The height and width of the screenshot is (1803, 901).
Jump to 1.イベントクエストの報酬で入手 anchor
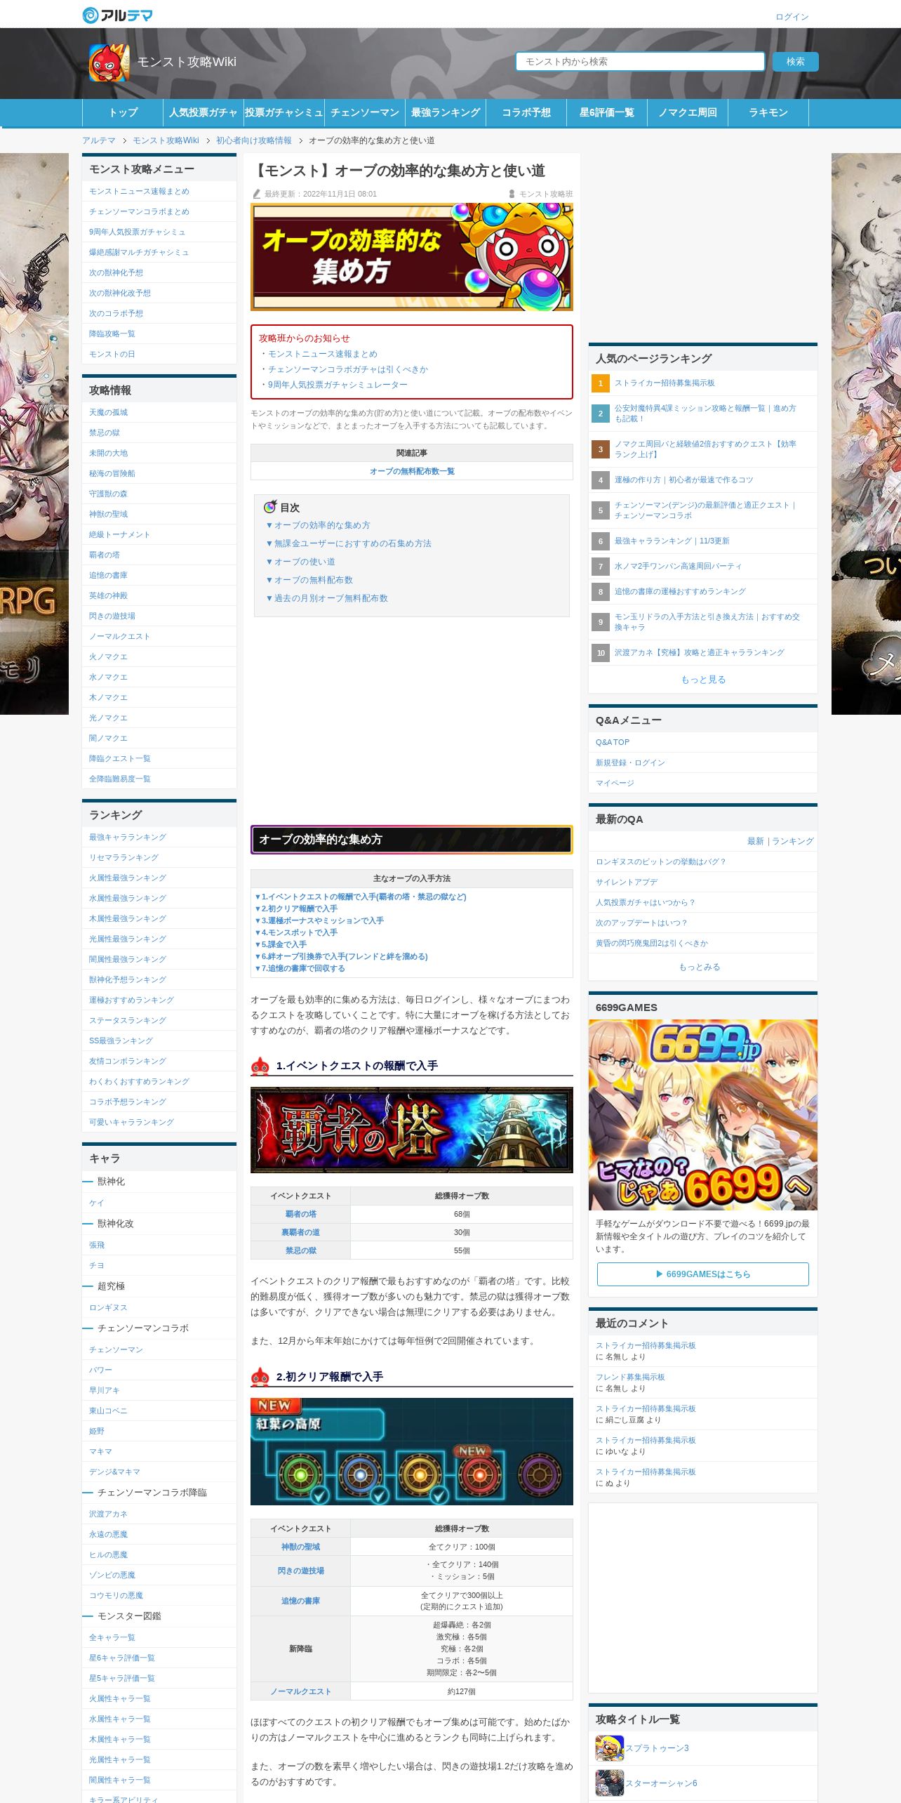361,897
